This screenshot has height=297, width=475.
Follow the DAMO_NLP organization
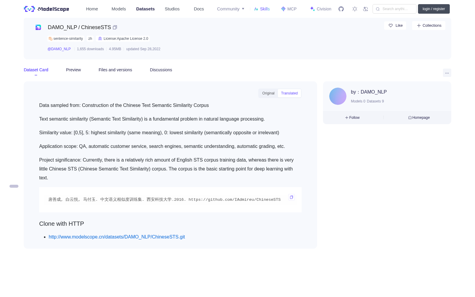click(x=352, y=118)
